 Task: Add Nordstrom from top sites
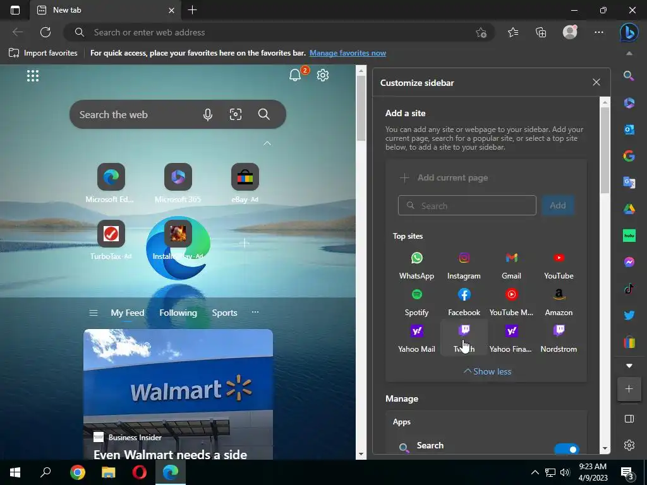559,338
